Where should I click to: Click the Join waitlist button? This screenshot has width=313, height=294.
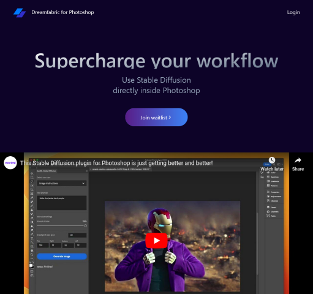[156, 117]
